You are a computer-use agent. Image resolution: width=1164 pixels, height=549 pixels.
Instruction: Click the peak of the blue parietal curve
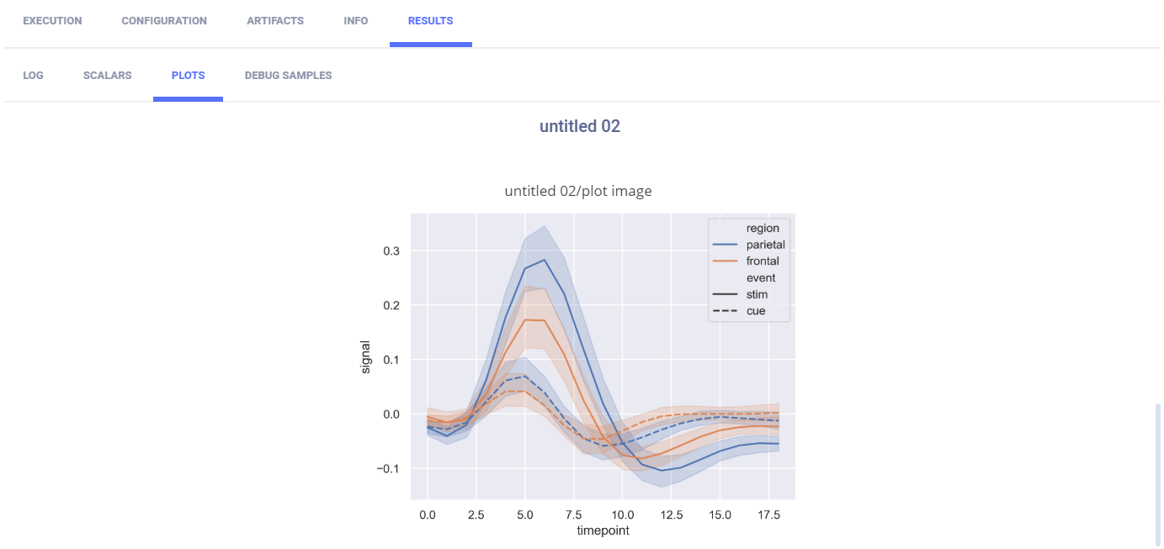(545, 260)
